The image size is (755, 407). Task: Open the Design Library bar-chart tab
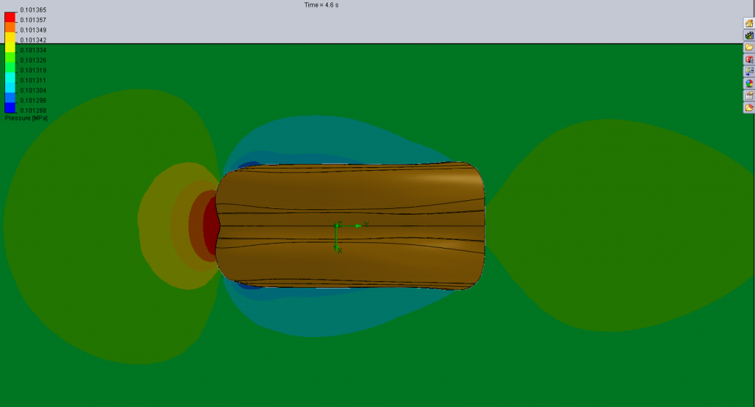749,35
